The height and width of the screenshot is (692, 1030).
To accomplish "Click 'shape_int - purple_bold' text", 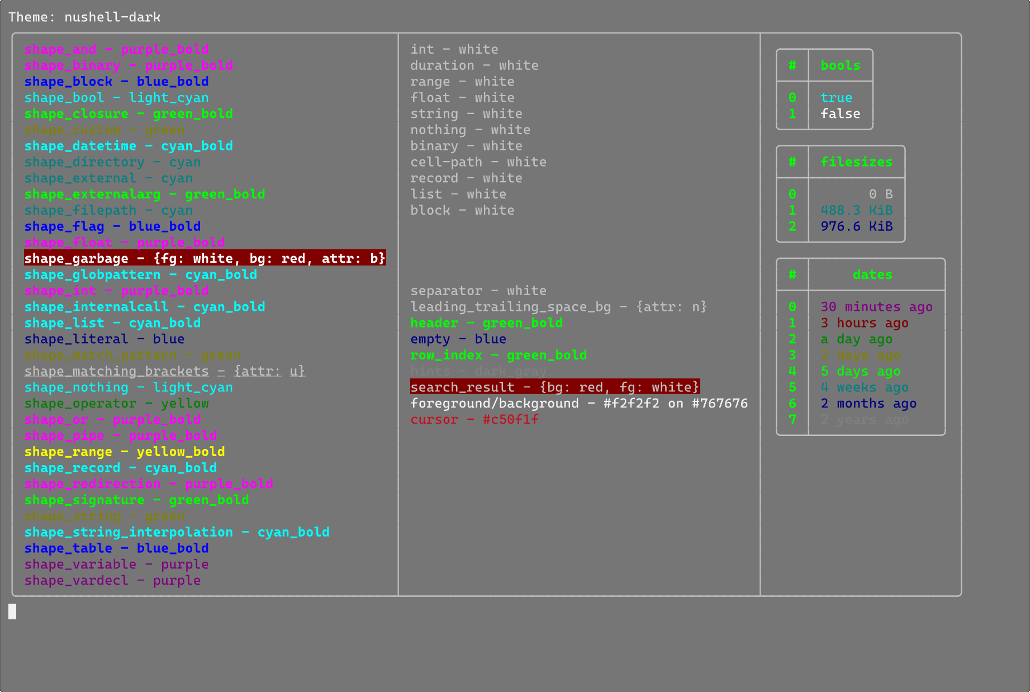I will coord(117,291).
